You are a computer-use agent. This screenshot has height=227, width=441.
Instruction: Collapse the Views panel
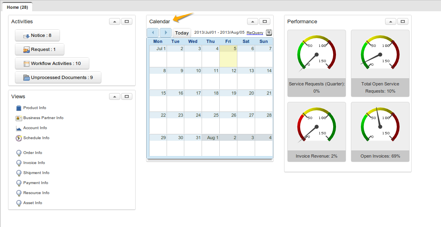click(x=114, y=96)
